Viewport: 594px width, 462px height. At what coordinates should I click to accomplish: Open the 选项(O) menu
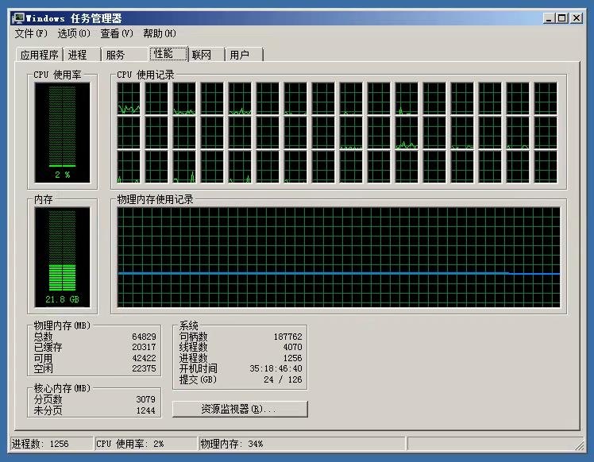tap(74, 33)
